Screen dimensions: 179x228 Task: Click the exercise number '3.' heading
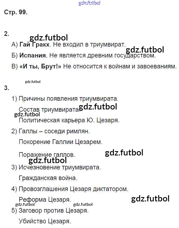point(7,88)
